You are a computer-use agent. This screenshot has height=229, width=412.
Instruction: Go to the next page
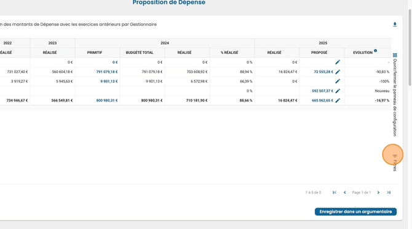click(x=378, y=193)
